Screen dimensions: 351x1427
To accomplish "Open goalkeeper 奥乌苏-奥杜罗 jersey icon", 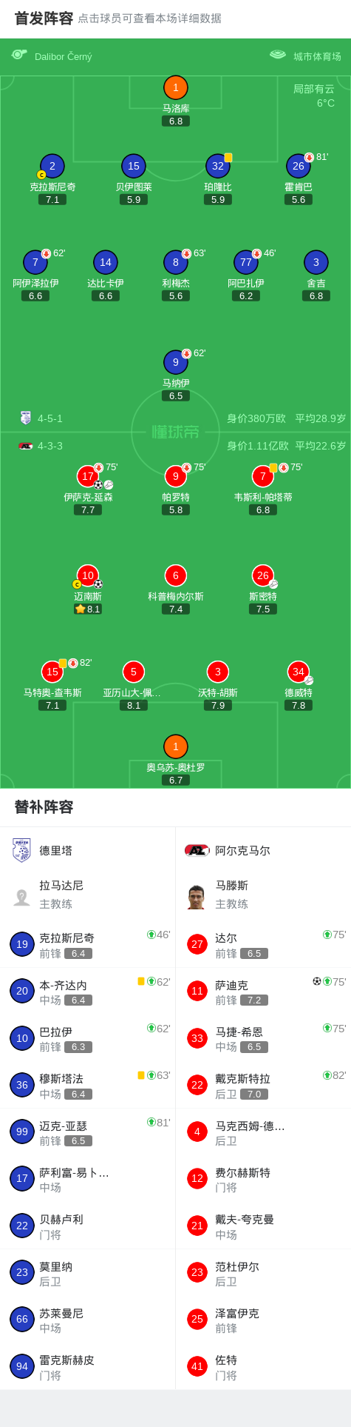I will (x=176, y=746).
